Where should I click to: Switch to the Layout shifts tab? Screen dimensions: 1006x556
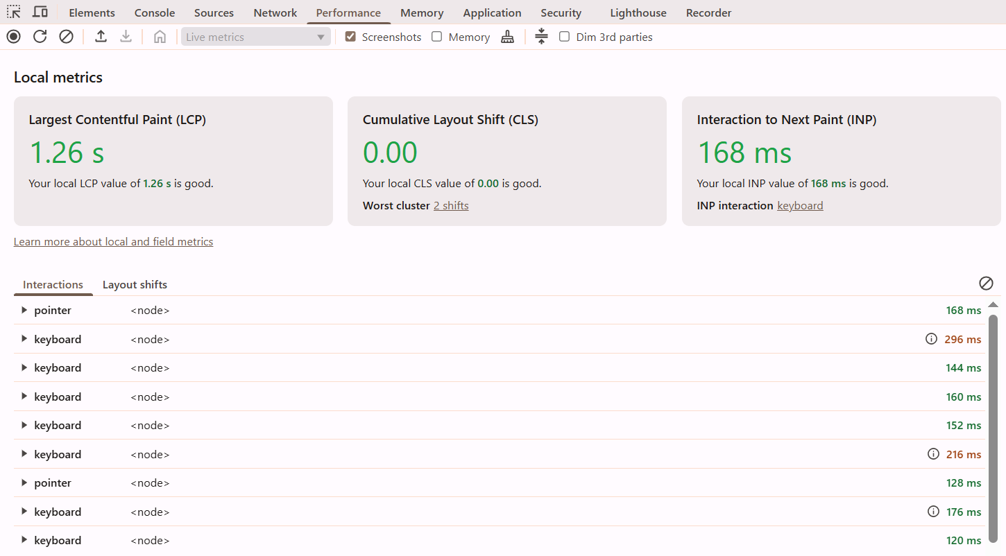(x=135, y=284)
